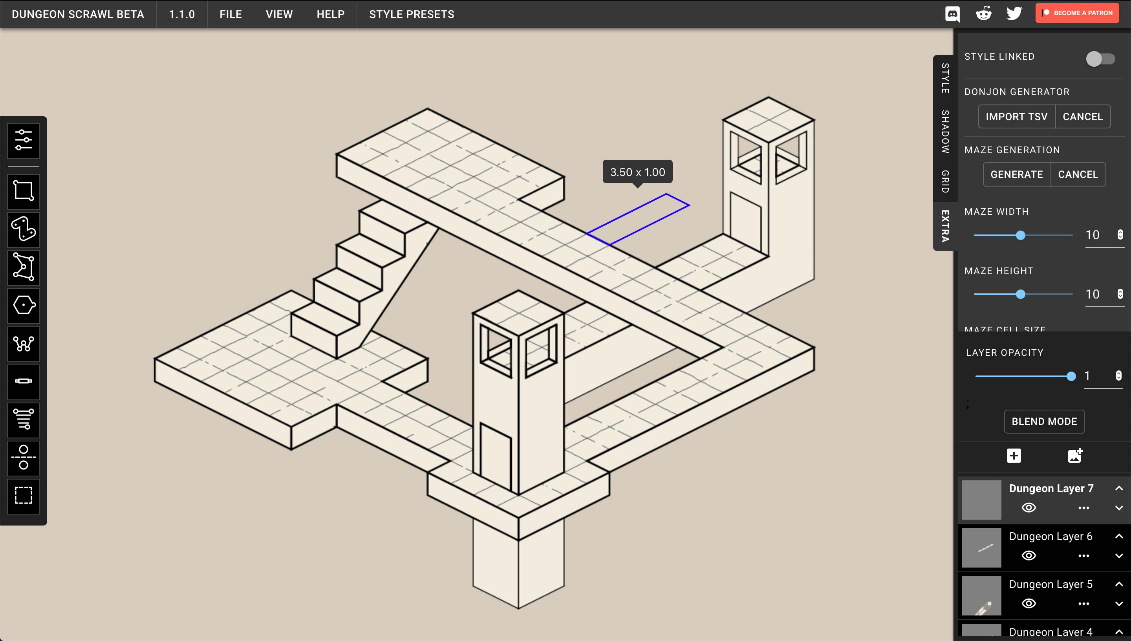Image resolution: width=1131 pixels, height=641 pixels.
Task: Toggle the Style Linked switch
Action: (x=1100, y=59)
